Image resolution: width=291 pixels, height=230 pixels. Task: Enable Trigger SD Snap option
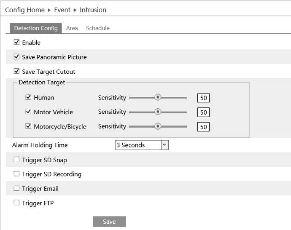(x=17, y=160)
